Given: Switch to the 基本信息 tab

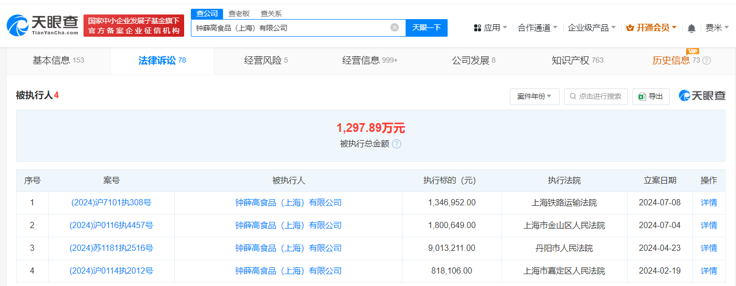Looking at the screenshot, I should pos(58,61).
